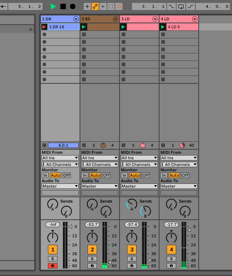Stop all clips on track 2 BS
Screen dimensions: 232x276
[84, 145]
